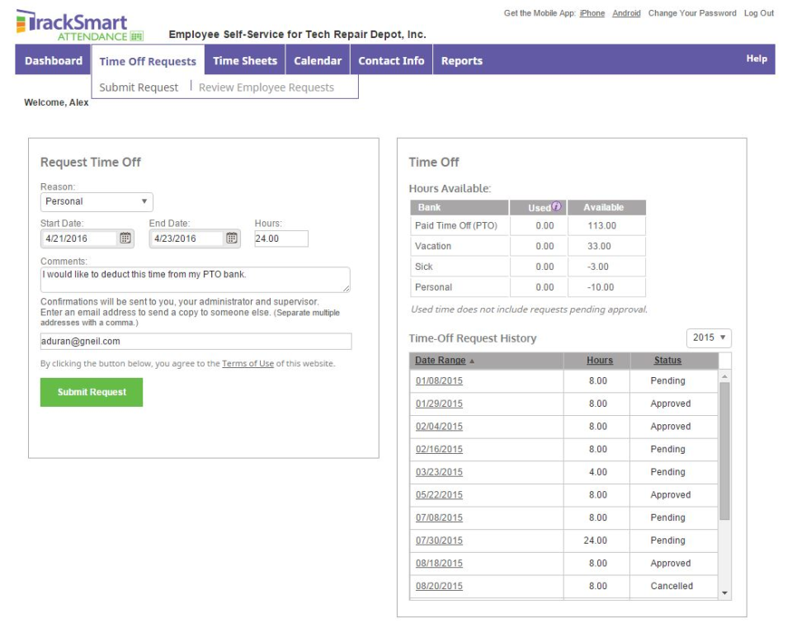
Task: View the 01/08/2015 time-off request
Action: pyautogui.click(x=437, y=380)
